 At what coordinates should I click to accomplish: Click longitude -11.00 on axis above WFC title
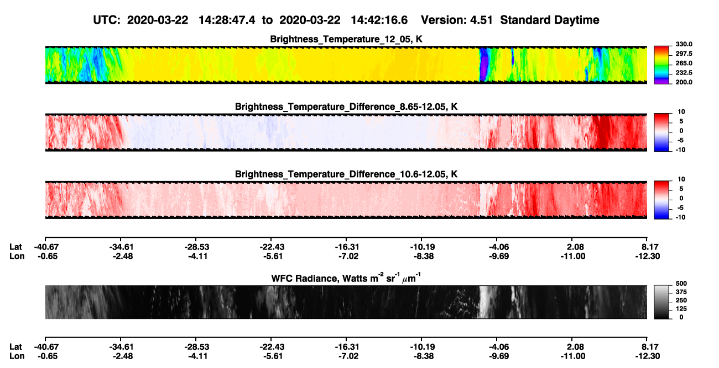pyautogui.click(x=572, y=256)
